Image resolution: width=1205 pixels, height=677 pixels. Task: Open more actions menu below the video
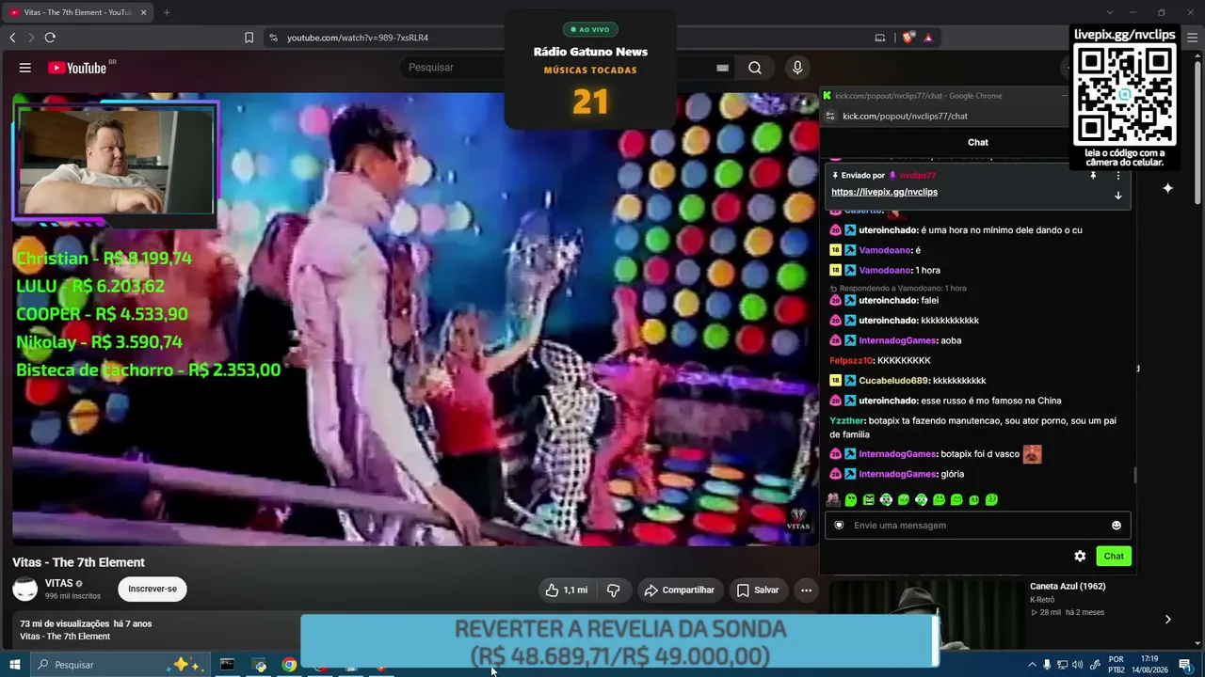point(806,590)
